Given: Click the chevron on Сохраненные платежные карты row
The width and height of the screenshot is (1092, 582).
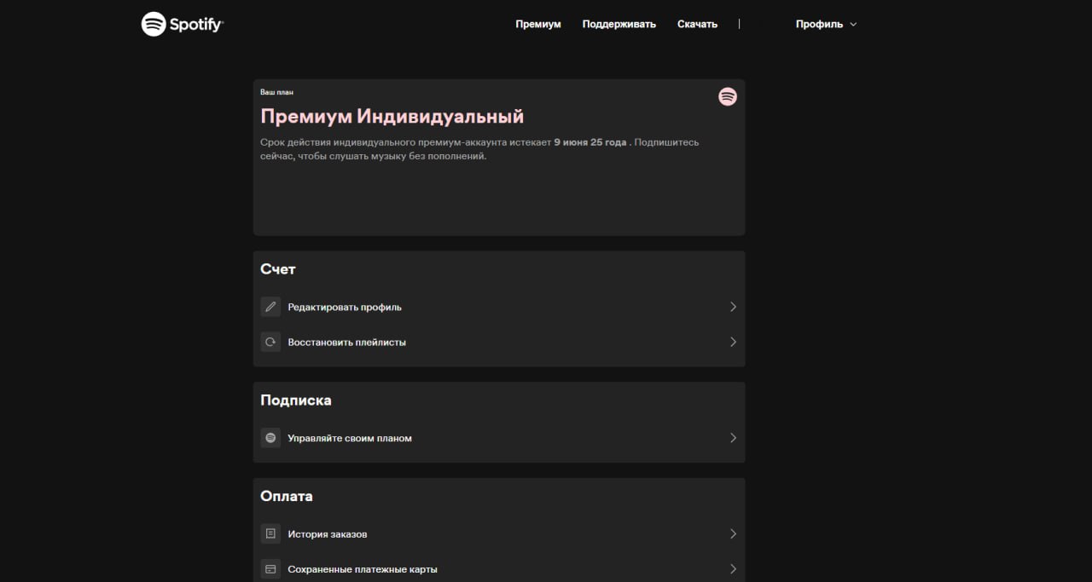Looking at the screenshot, I should click(733, 569).
